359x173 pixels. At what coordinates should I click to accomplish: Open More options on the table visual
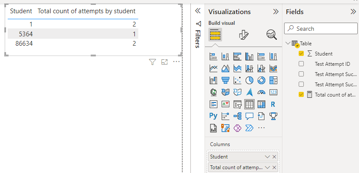coord(176,62)
